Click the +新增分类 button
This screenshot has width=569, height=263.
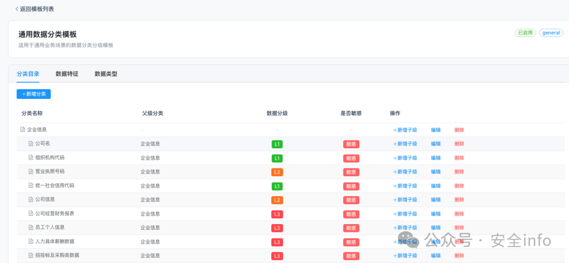(34, 94)
